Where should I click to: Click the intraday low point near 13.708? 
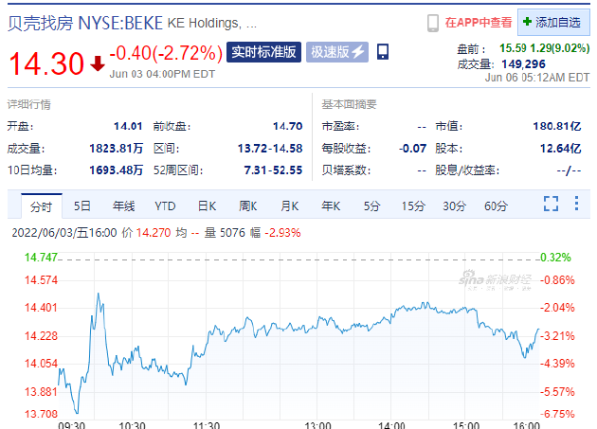pos(77,413)
